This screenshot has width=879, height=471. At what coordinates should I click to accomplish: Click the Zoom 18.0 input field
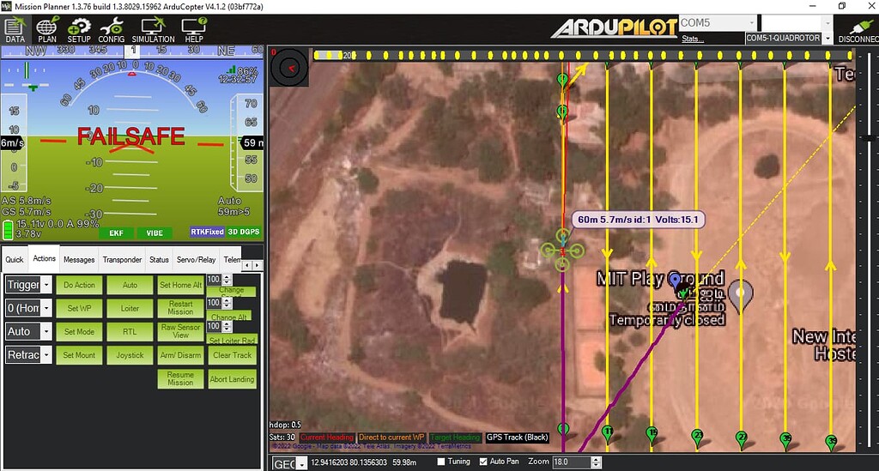click(571, 462)
